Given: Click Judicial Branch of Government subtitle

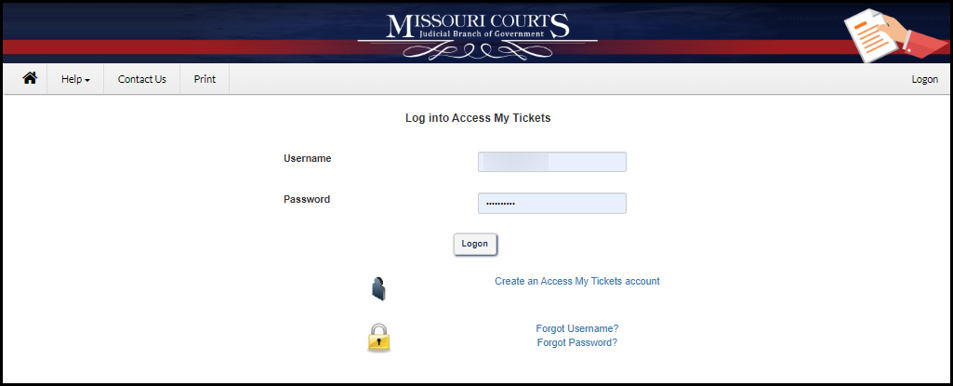Looking at the screenshot, I should point(475,33).
